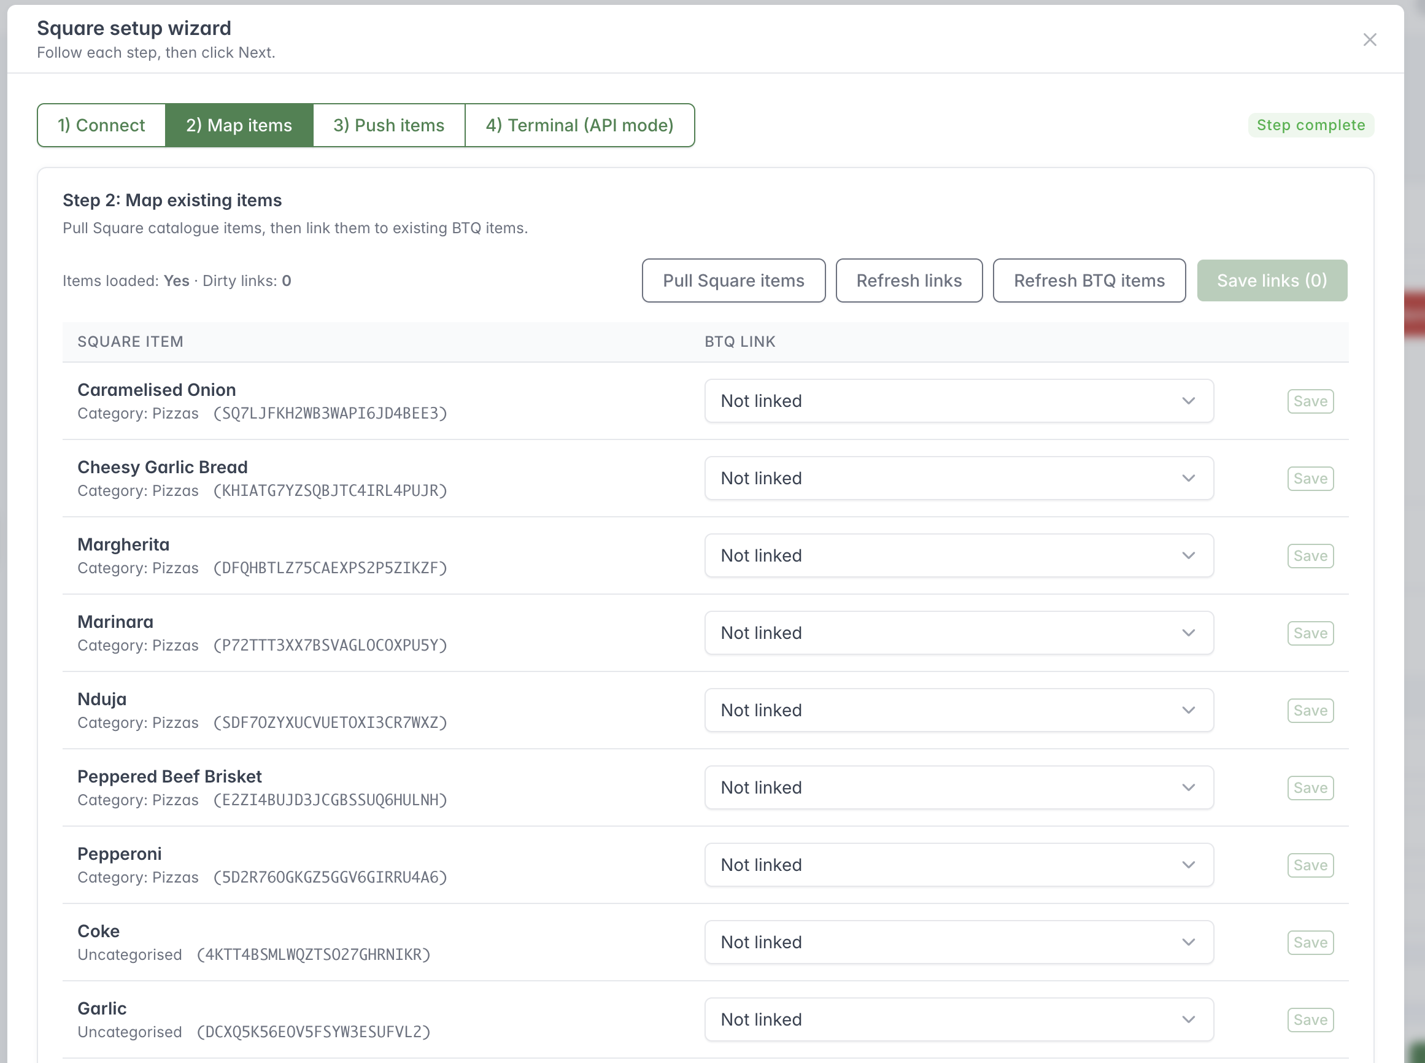Switch to the 1) Connect tab

(102, 125)
